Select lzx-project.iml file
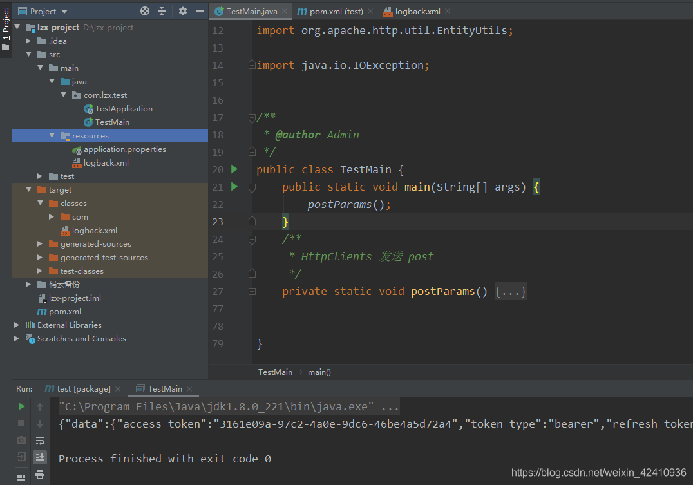The image size is (693, 485). [x=70, y=298]
